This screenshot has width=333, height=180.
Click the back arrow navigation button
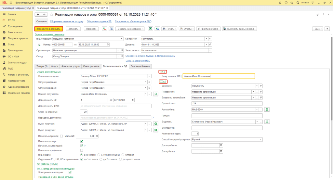click(38, 14)
